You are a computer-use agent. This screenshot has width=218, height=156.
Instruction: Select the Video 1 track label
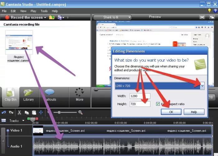click(x=16, y=130)
